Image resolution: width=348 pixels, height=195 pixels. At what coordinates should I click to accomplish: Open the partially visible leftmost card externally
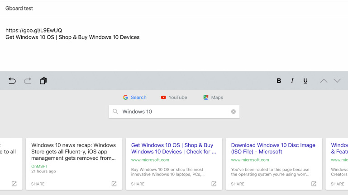[x=14, y=184]
